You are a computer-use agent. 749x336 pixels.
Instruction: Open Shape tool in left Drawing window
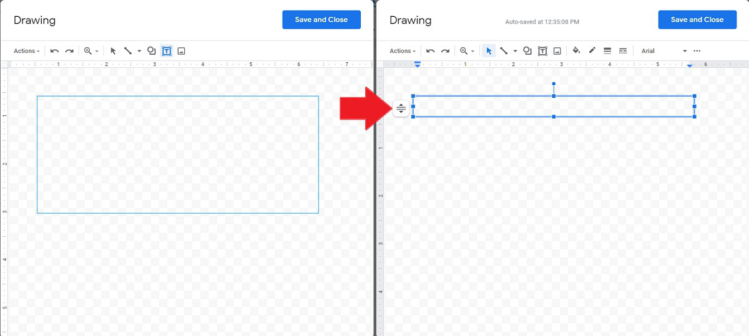coord(152,51)
